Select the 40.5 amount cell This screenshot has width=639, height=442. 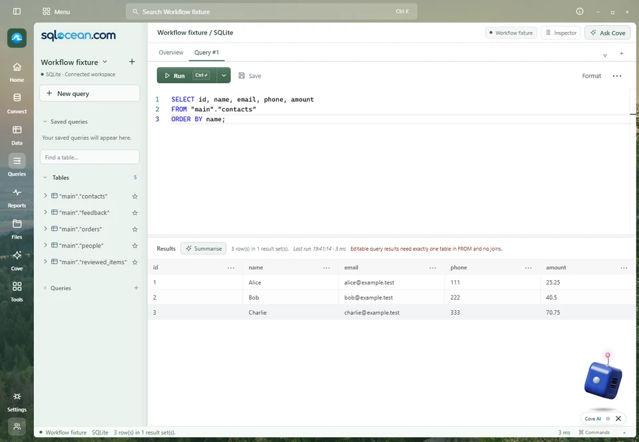tap(588, 298)
